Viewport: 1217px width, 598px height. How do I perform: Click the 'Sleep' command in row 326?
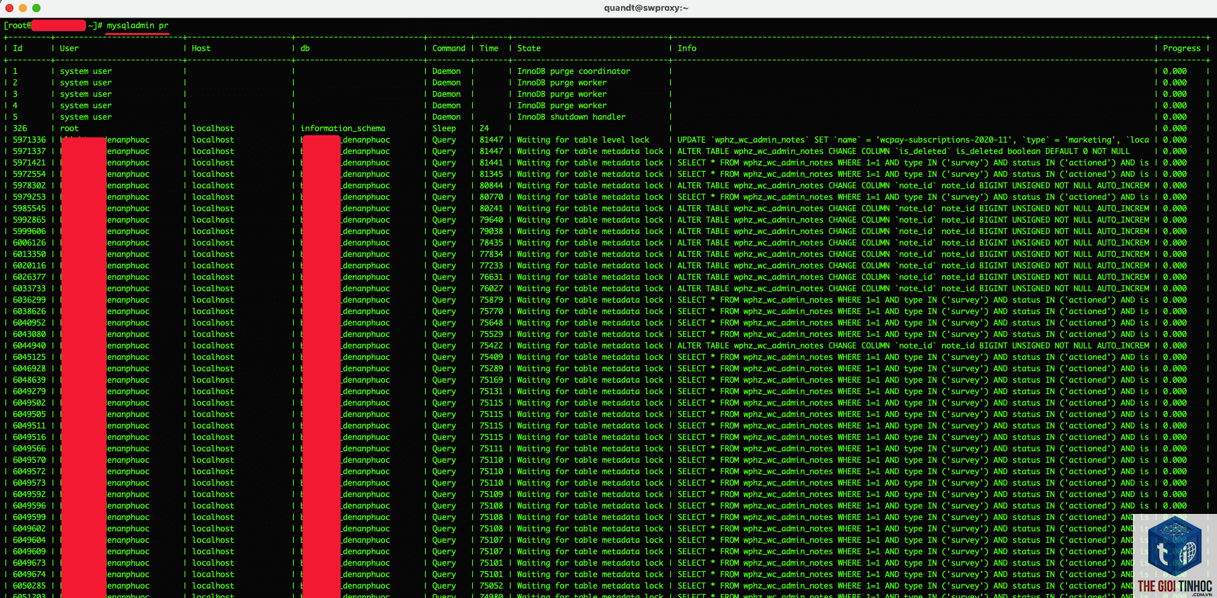point(444,128)
